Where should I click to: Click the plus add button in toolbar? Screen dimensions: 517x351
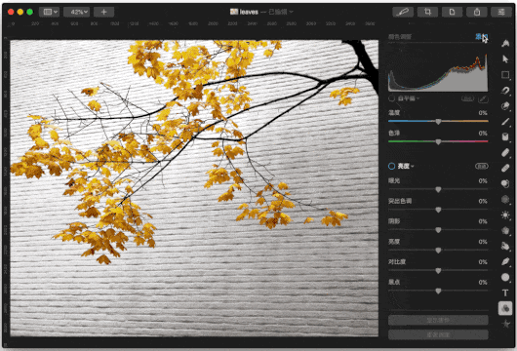[103, 12]
